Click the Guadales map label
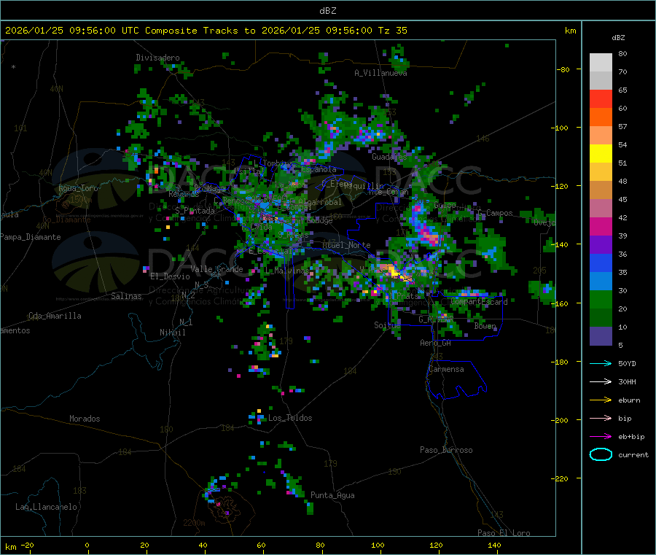 389,157
